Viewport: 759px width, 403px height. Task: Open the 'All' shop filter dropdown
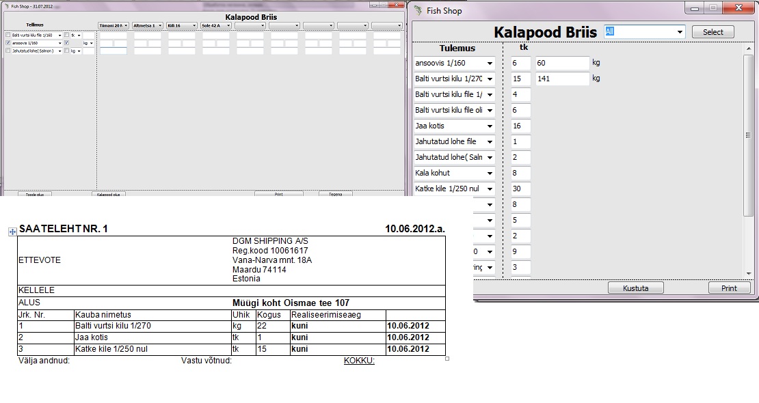[x=679, y=32]
